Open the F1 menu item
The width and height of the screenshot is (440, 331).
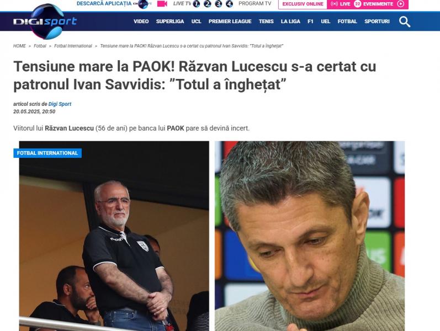pyautogui.click(x=310, y=22)
